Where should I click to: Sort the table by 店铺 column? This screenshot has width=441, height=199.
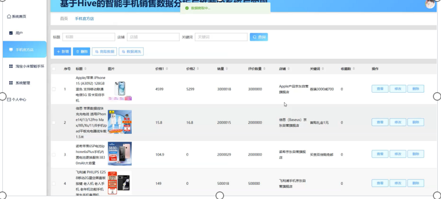[289, 69]
